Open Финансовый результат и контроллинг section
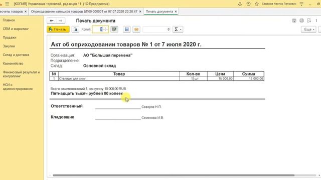Image resolution: width=321 pixels, height=180 pixels. (x=21, y=74)
